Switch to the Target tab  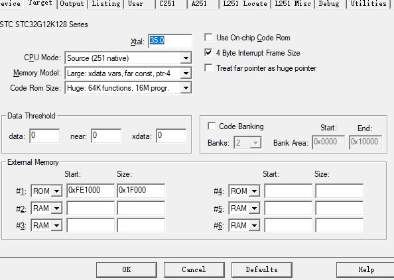[x=40, y=3]
